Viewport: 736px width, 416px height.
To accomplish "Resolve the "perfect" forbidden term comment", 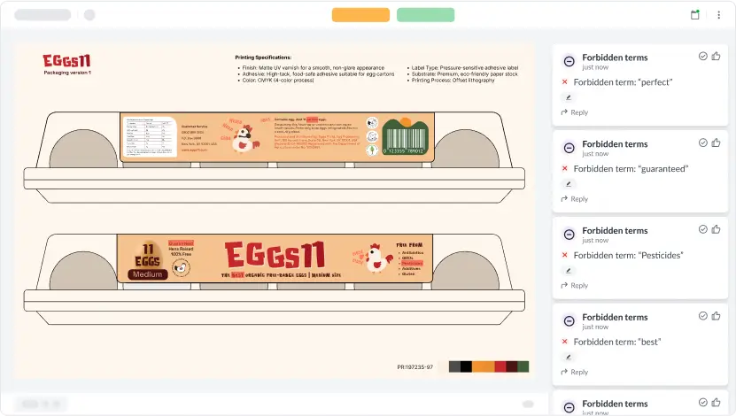I will pos(703,56).
